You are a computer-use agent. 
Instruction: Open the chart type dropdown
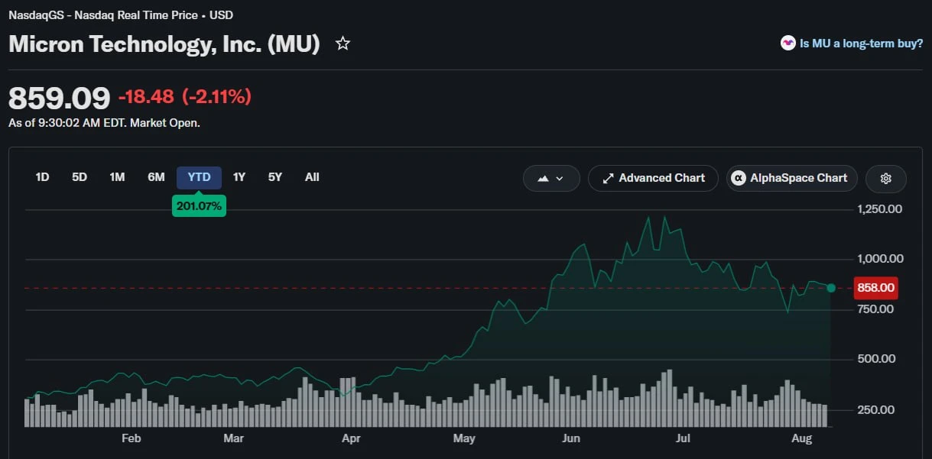pos(551,178)
